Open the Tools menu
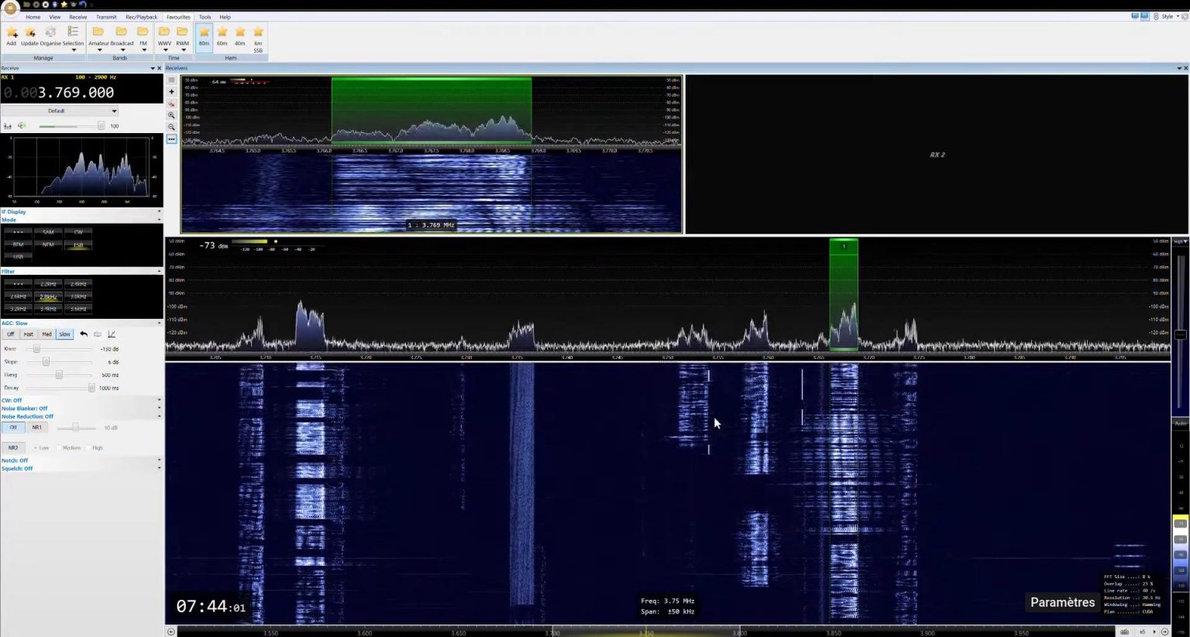The width and height of the screenshot is (1190, 637). click(x=205, y=16)
